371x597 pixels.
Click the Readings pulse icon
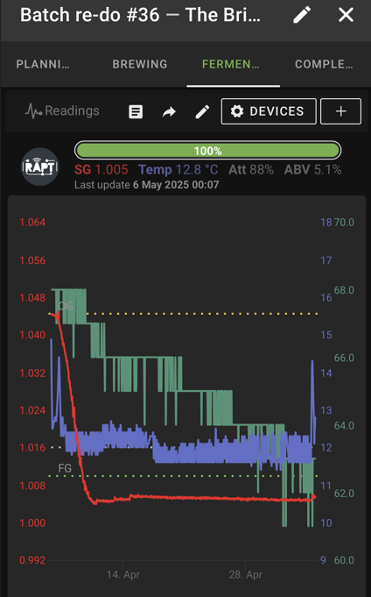point(34,110)
